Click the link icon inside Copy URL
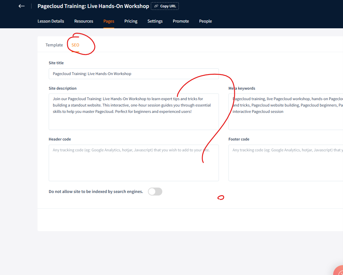The image size is (343, 275). click(x=156, y=6)
